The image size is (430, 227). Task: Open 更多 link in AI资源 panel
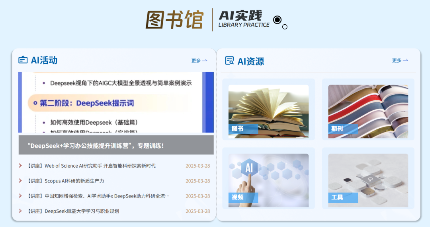pos(400,61)
